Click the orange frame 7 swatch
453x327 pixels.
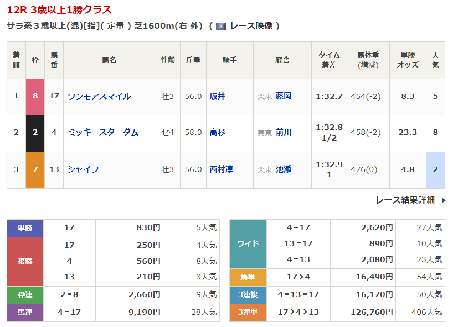click(35, 169)
